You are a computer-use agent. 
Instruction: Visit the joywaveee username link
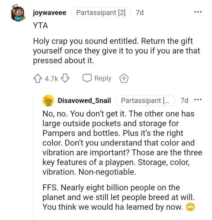pos(49,13)
